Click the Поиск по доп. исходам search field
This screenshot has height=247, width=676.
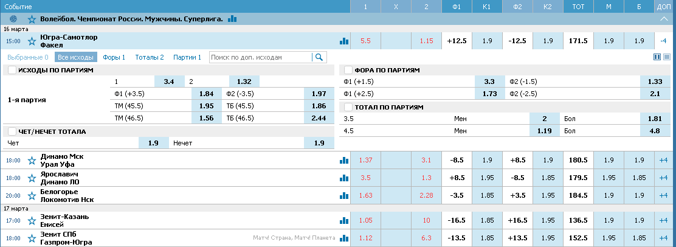point(260,57)
